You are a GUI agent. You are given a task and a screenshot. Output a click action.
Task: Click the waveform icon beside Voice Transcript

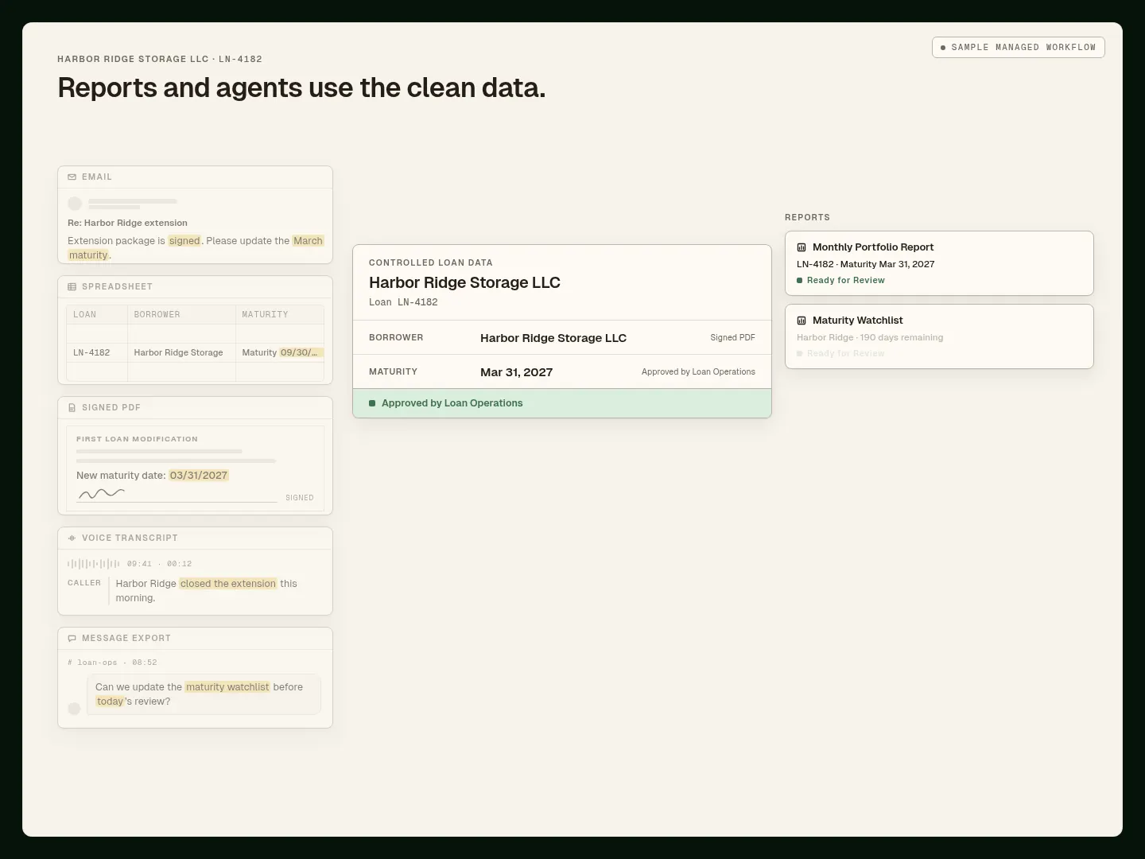click(x=72, y=538)
